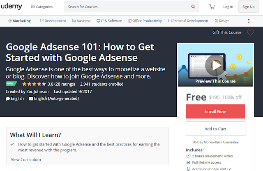Open the Personal Development category tab
This screenshot has height=171, width=263.
tap(188, 21)
